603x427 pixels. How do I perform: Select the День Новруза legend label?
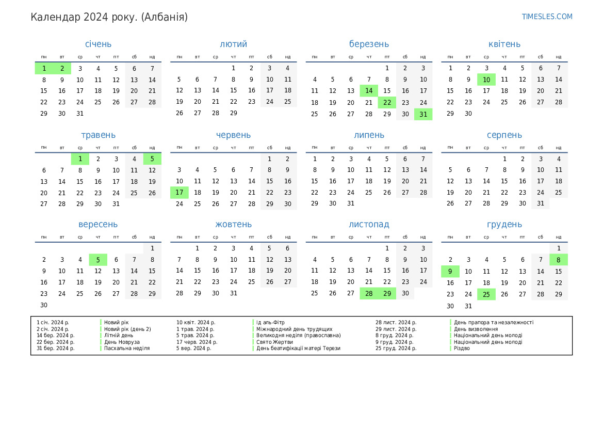pyautogui.click(x=122, y=342)
